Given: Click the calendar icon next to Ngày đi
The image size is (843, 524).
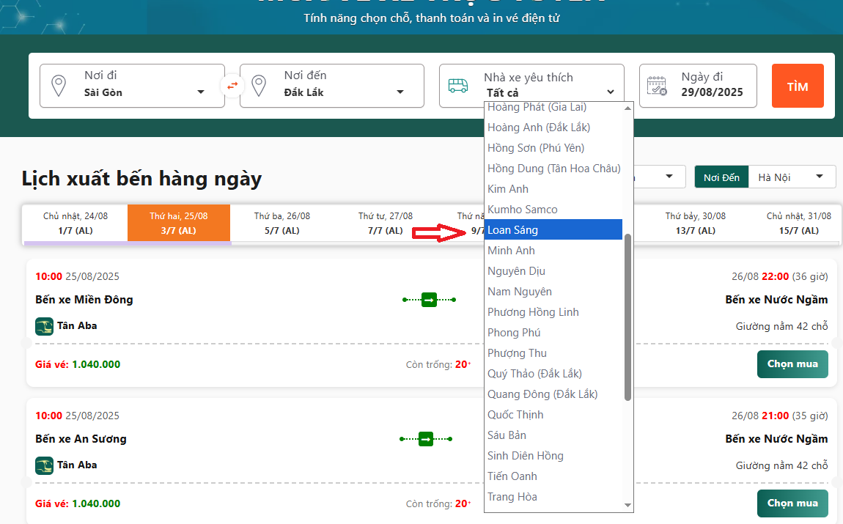Looking at the screenshot, I should point(657,86).
